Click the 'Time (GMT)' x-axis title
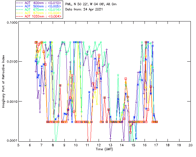Screen dimensions: 196x157 (x=104, y=149)
